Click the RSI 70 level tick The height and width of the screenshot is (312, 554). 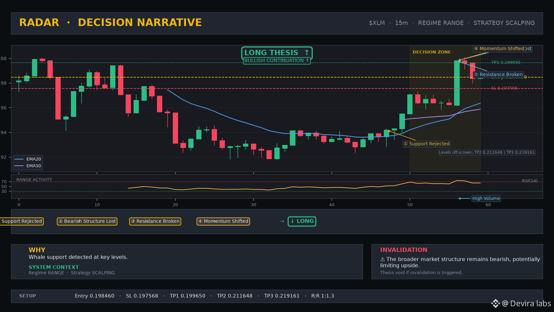point(4,182)
